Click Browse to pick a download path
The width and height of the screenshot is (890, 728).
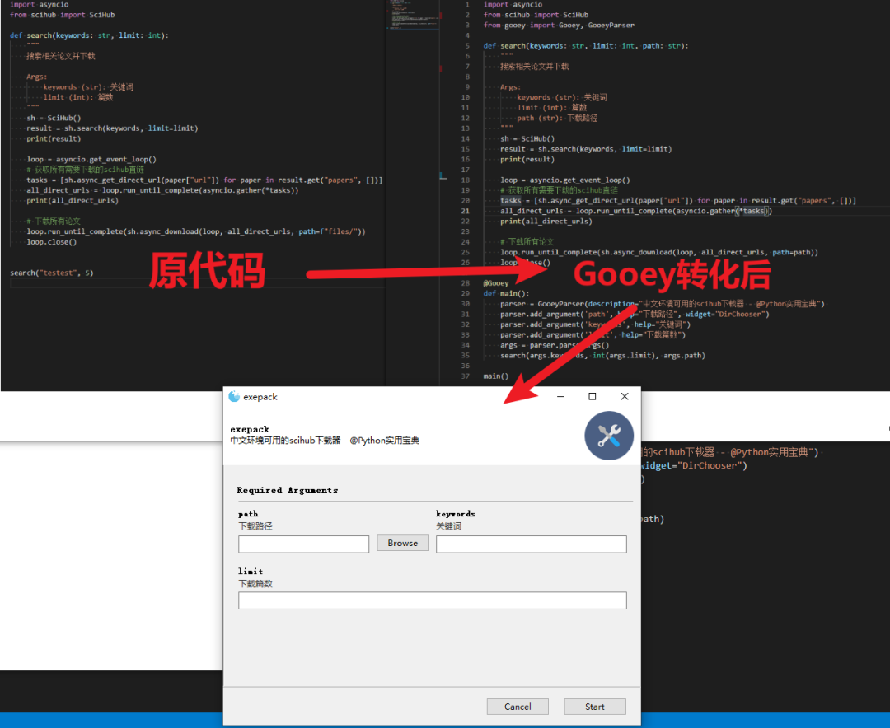click(x=402, y=543)
